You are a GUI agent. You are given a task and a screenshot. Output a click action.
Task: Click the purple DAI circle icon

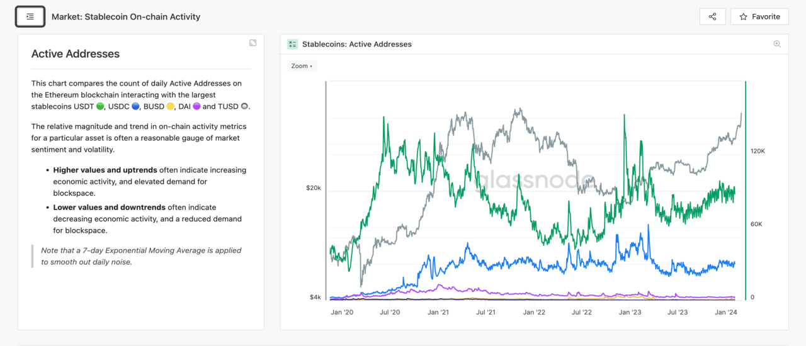pos(196,107)
